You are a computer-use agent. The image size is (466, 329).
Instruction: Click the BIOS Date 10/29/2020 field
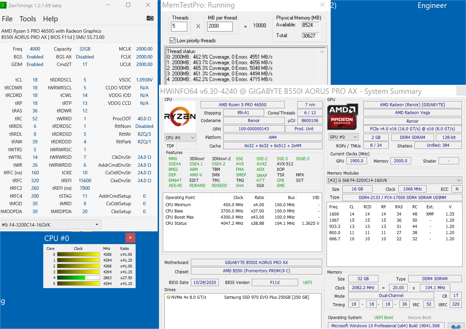coord(205,282)
